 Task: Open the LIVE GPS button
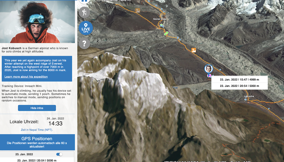(x=86, y=28)
